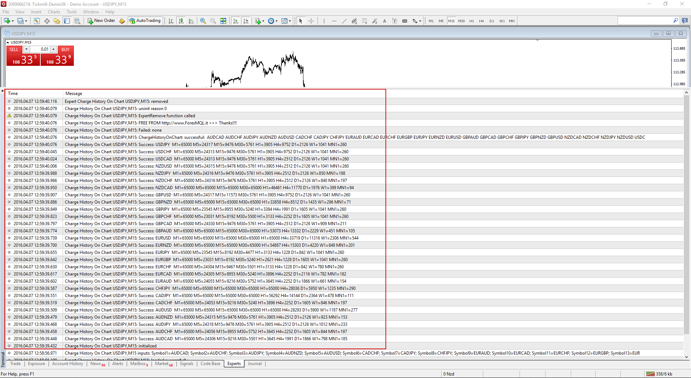Viewport: 691px width, 378px height.
Task: Tile chart windows icon
Action: click(223, 21)
